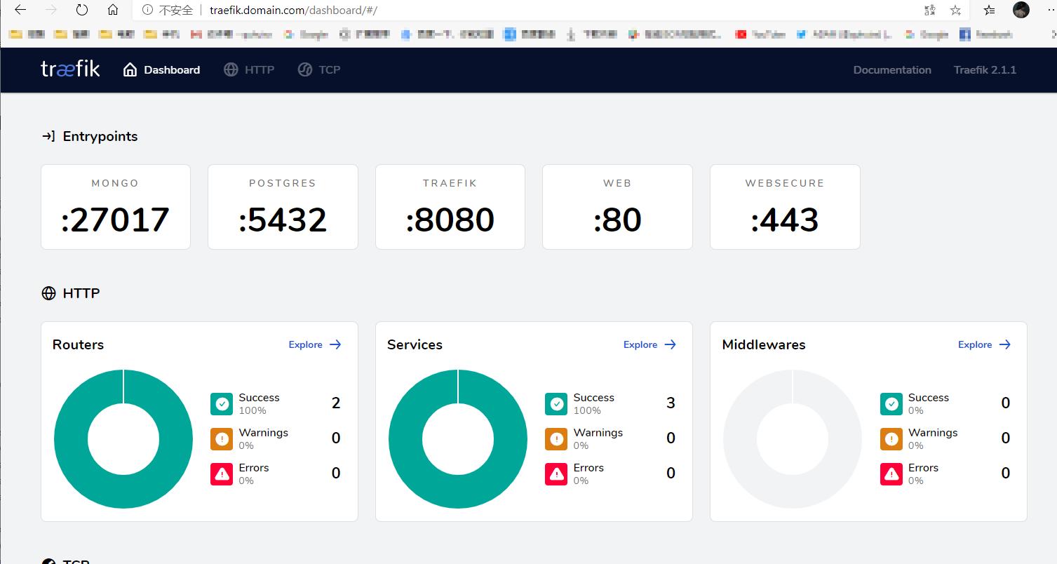Click Routers Warnings exclamation icon

coord(222,439)
